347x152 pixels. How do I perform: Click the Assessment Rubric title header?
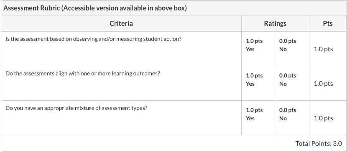[x=95, y=8]
